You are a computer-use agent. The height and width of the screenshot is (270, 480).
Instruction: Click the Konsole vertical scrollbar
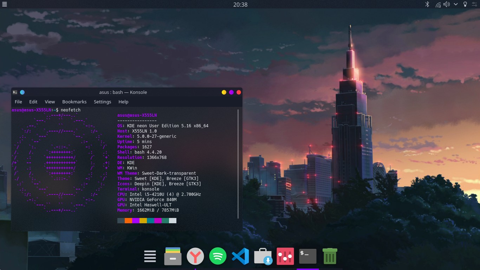[x=238, y=163]
